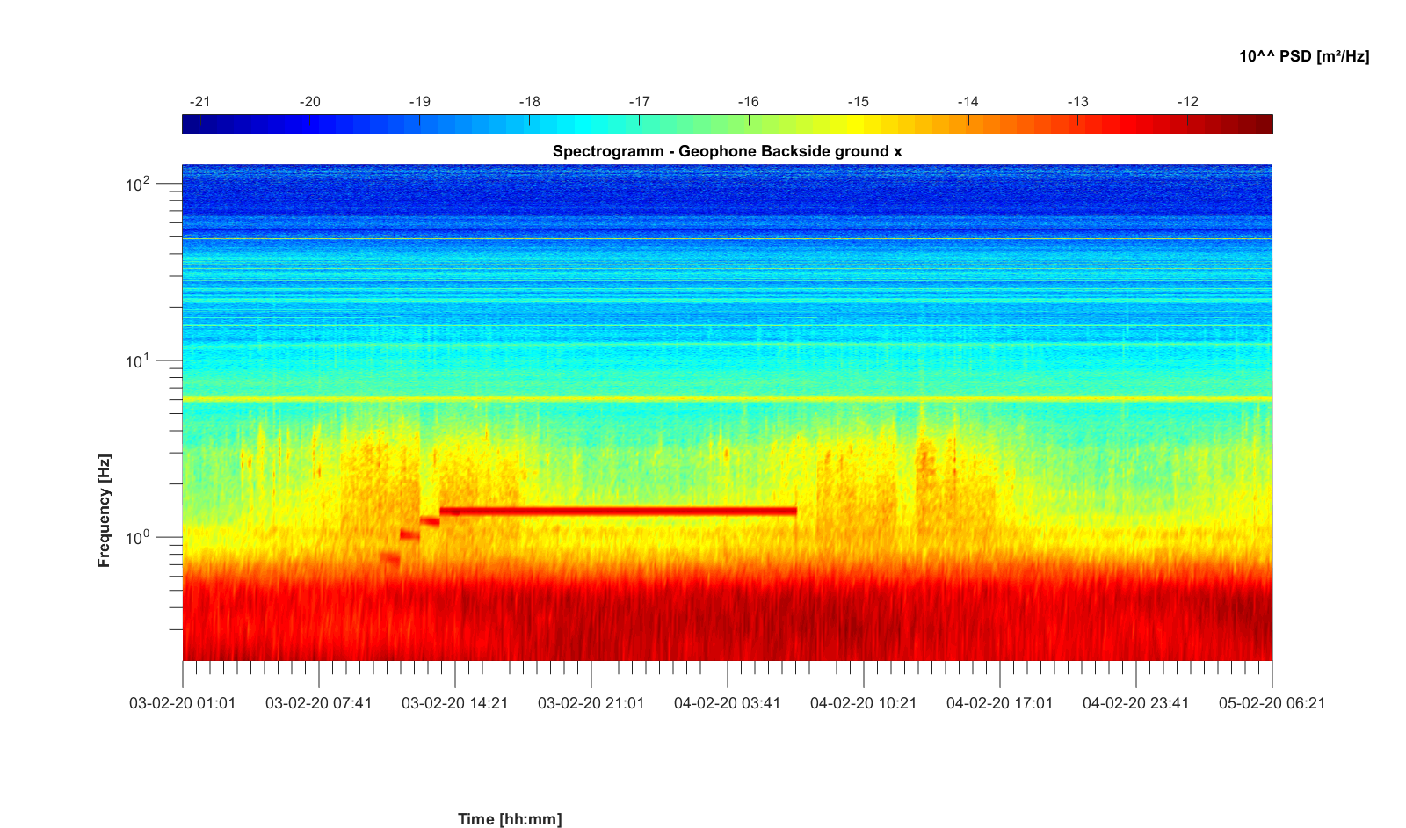Select the 03-02-20 14:21 time label
This screenshot has height=828, width=1406.
pyautogui.click(x=455, y=703)
